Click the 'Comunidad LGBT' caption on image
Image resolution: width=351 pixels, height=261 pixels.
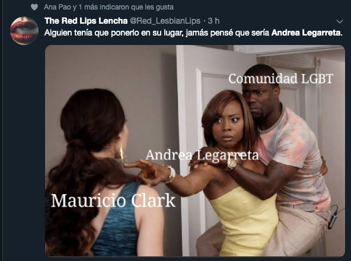pos(280,79)
